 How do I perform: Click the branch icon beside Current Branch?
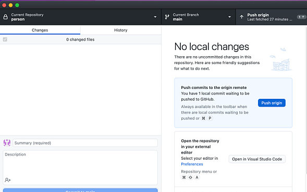[x=167, y=17]
